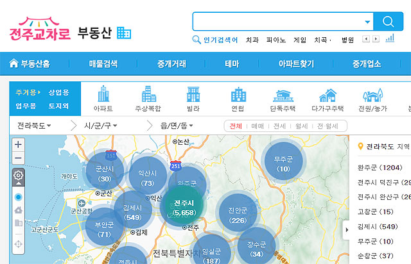Click the 군산시 (30) map cluster
The image size is (411, 264).
(105, 171)
